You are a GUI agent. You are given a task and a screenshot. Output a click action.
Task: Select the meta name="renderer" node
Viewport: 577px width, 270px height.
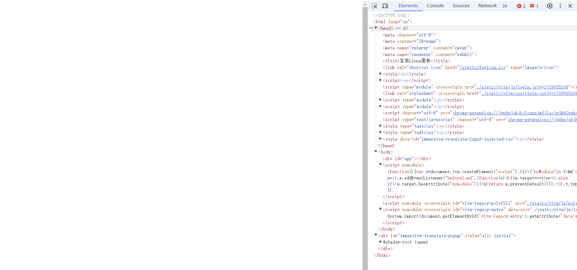[430, 54]
